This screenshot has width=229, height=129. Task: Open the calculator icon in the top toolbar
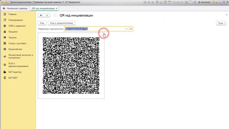165,2
